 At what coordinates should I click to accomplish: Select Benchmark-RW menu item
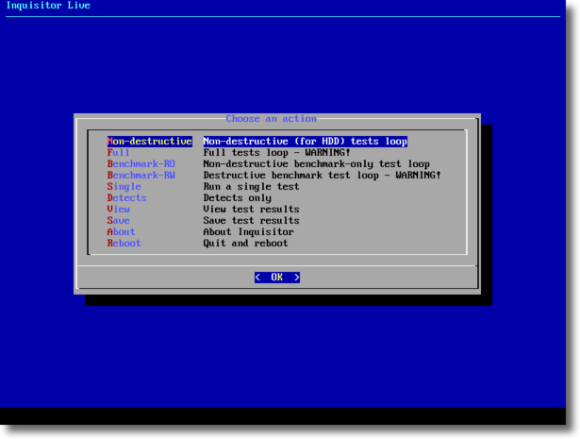point(141,175)
